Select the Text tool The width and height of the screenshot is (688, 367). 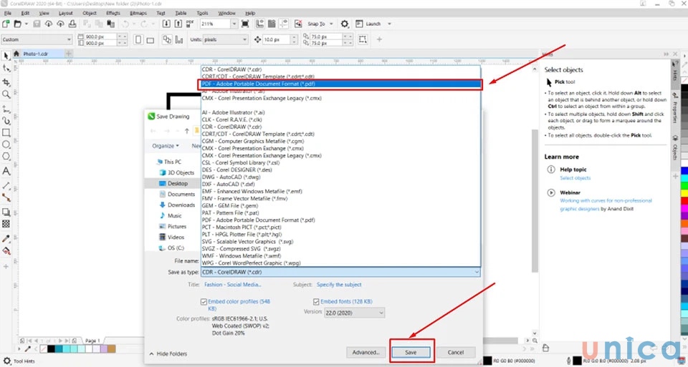[6, 171]
